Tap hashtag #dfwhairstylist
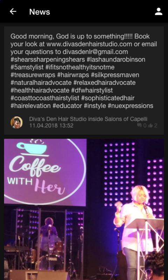This screenshot has width=168, height=280. point(92,90)
